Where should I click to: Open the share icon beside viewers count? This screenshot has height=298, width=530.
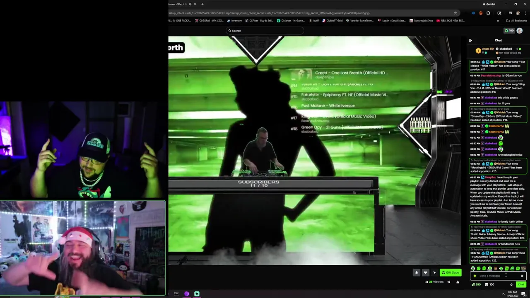(x=448, y=282)
